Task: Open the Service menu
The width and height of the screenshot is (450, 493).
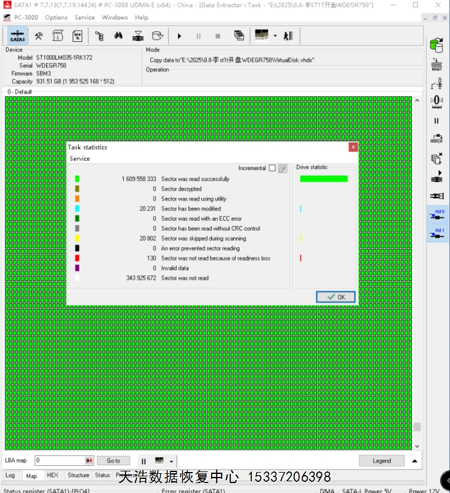Action: pos(84,17)
